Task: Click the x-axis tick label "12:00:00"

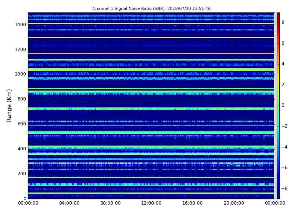Action: point(151,203)
